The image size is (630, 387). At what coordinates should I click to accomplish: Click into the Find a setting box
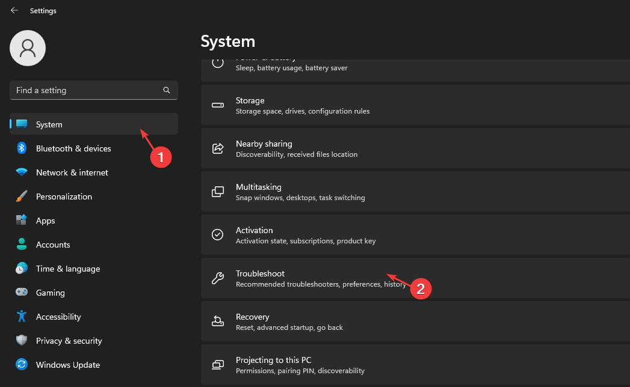94,90
